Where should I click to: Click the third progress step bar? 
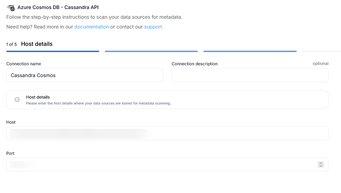250,51
